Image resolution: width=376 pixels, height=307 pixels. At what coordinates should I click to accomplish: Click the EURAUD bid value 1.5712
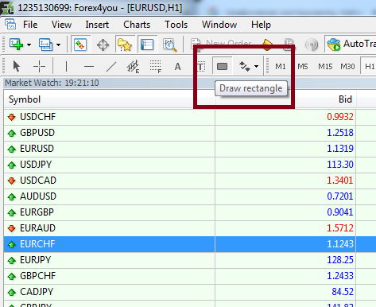340,228
